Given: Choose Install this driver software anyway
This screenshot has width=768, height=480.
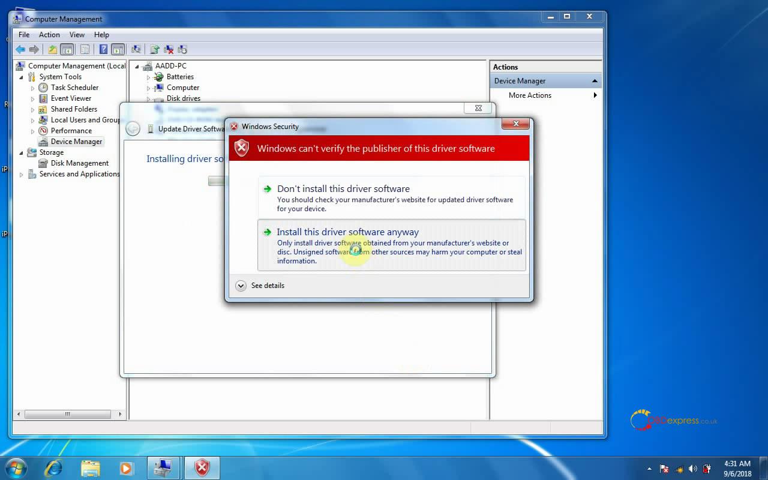Looking at the screenshot, I should (391, 245).
